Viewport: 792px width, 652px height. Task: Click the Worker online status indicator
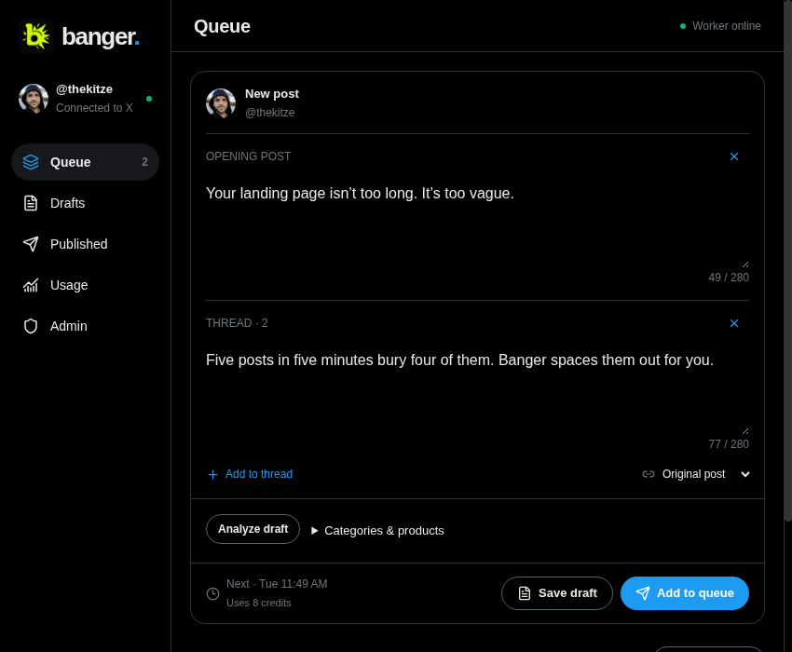[x=720, y=26]
